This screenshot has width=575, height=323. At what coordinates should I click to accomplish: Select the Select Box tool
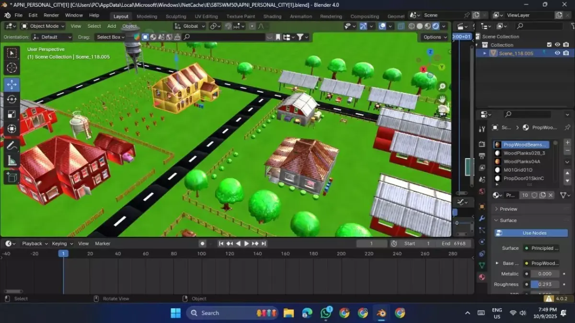click(12, 53)
